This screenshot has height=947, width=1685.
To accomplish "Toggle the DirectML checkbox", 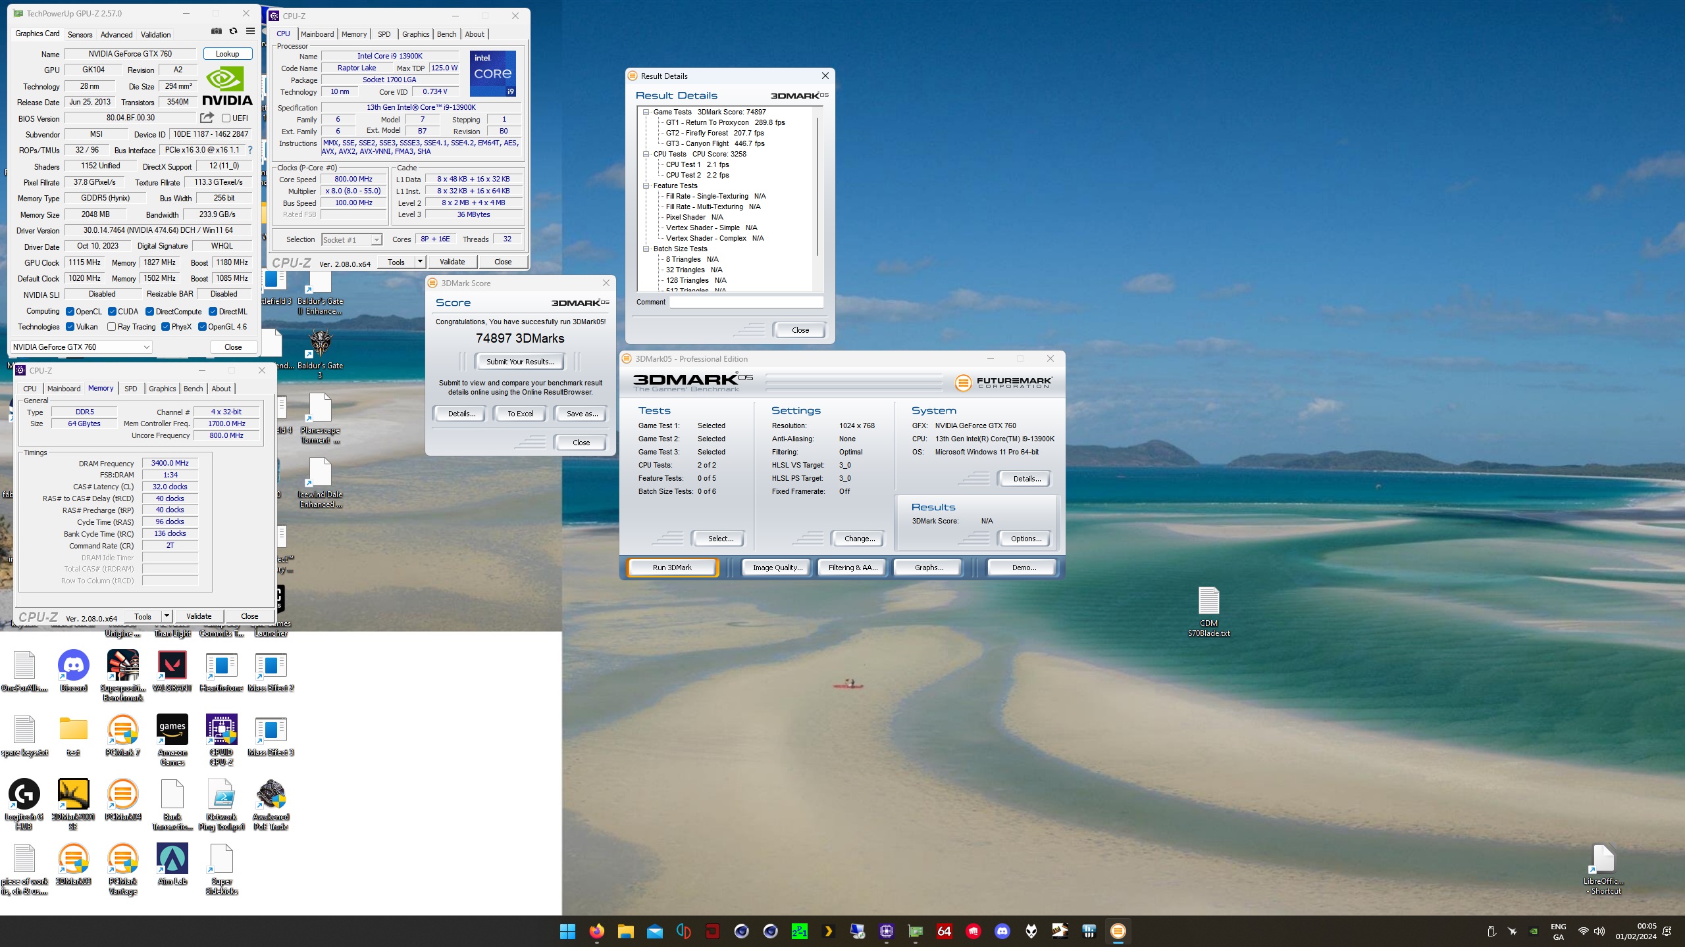I will tap(213, 312).
